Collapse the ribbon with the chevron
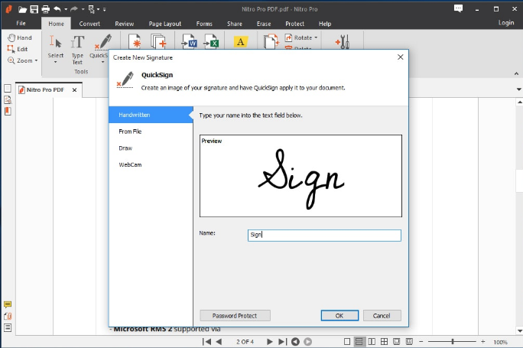523x348 pixels. (x=516, y=73)
